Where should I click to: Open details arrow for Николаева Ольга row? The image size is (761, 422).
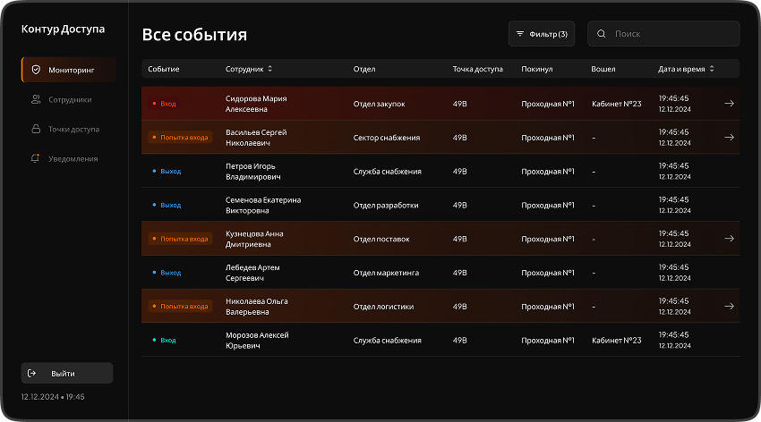(x=729, y=306)
